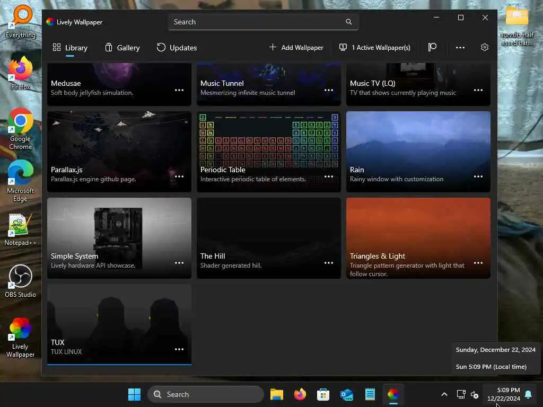This screenshot has height=407, width=543.
Task: Select the Triangles & Light thumbnail
Action: coord(418,238)
